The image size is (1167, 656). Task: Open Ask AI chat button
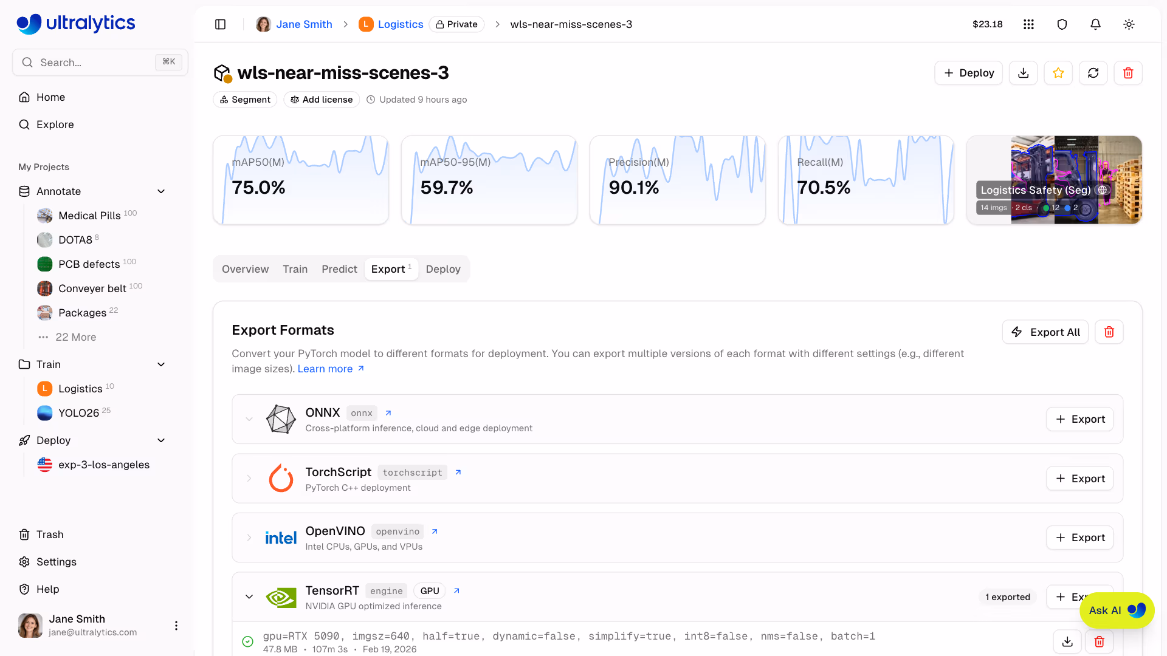pyautogui.click(x=1117, y=610)
